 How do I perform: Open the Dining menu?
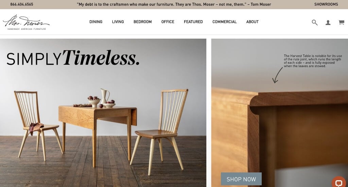[x=96, y=22]
